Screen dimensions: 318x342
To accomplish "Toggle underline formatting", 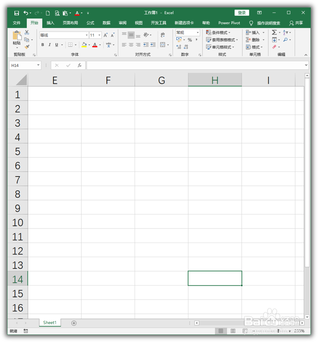I will click(57, 45).
